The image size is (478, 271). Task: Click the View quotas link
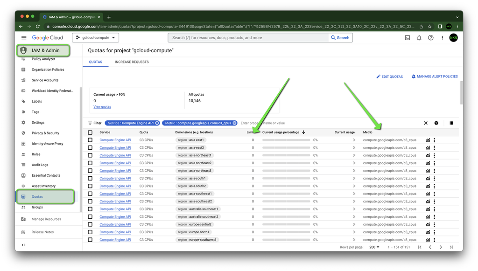(102, 106)
